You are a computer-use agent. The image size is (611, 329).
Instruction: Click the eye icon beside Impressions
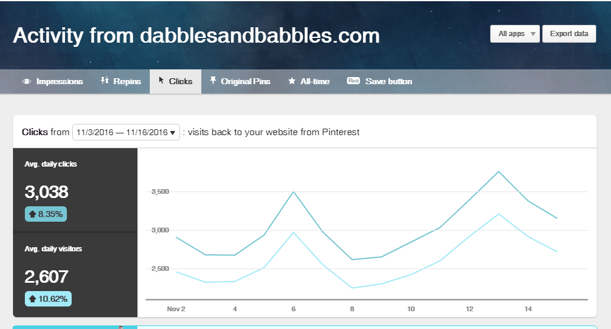(27, 82)
